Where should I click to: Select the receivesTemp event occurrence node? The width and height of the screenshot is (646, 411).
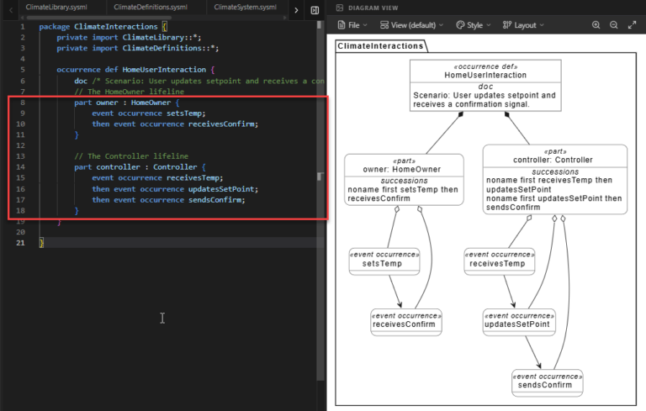500,261
